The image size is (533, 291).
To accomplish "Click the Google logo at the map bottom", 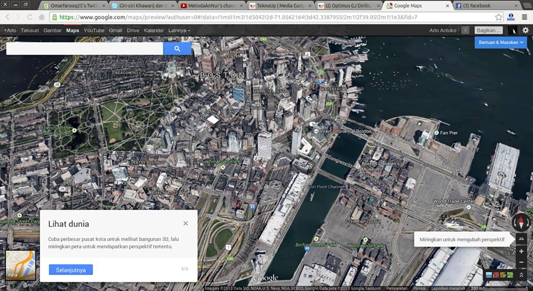I will [x=265, y=278].
